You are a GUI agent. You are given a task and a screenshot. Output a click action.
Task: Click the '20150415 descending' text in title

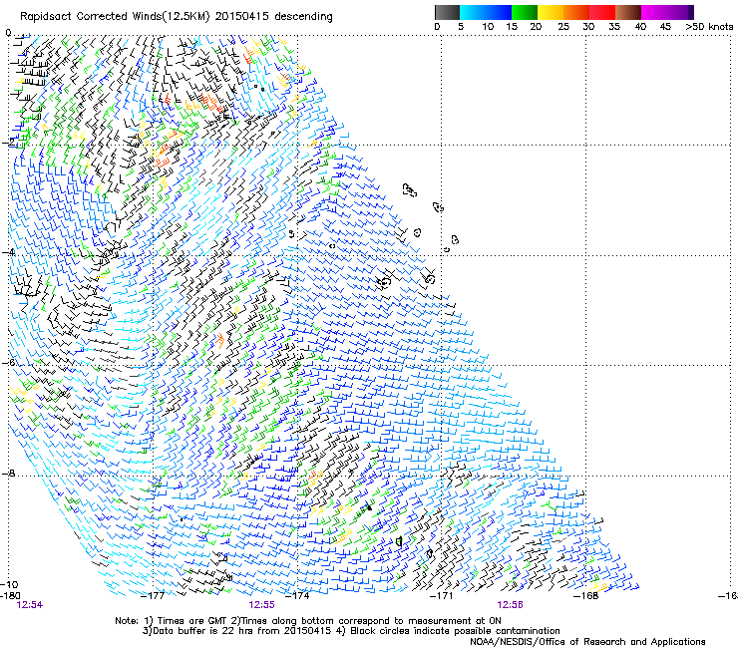point(274,17)
